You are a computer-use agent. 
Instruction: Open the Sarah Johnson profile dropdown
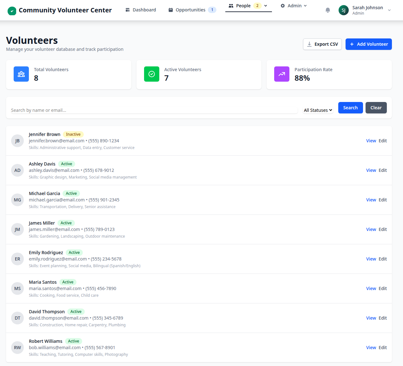click(x=389, y=10)
